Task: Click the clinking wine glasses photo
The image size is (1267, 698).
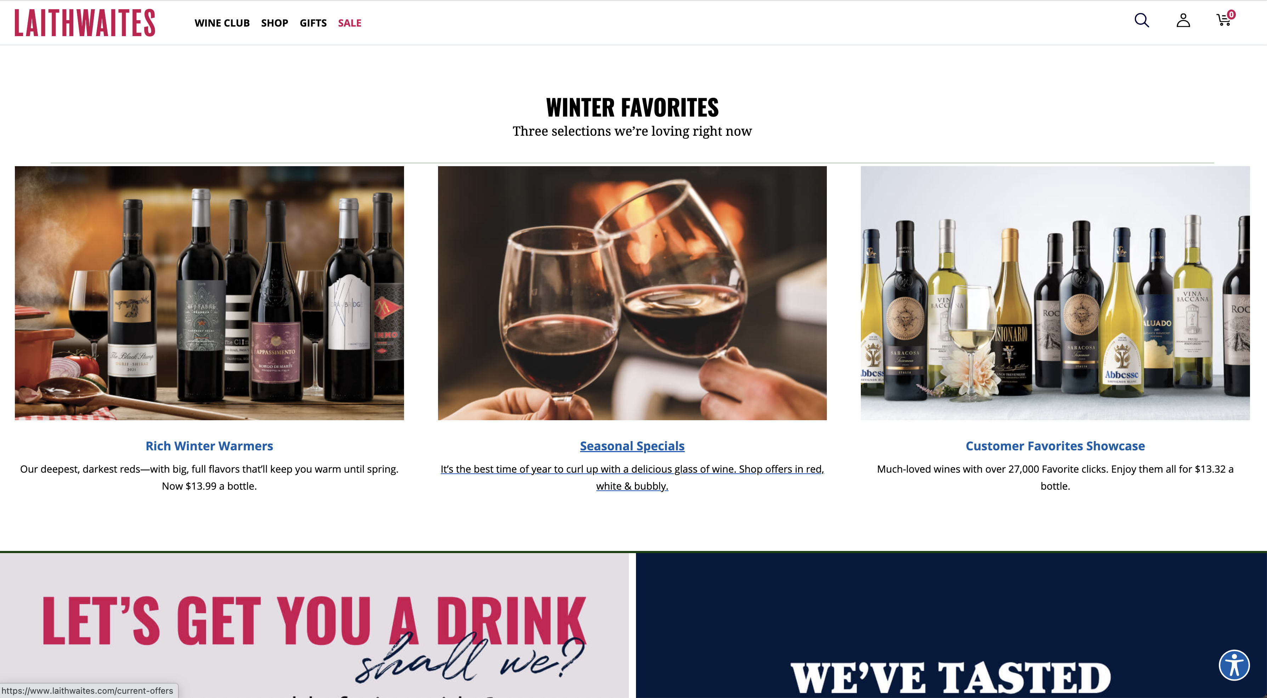Action: pyautogui.click(x=632, y=293)
